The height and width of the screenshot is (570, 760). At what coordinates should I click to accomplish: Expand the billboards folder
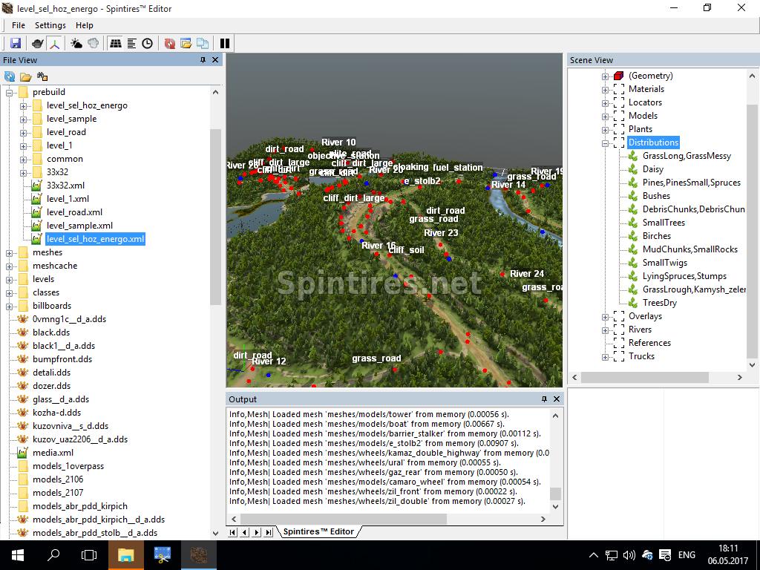(x=9, y=306)
